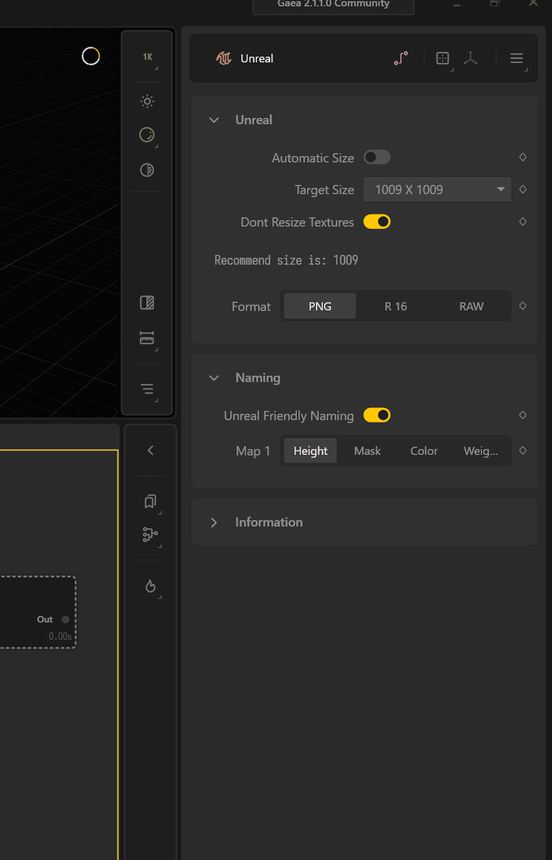Viewport: 552px width, 860px height.
Task: Click the Map 1 label
Action: [x=253, y=451]
